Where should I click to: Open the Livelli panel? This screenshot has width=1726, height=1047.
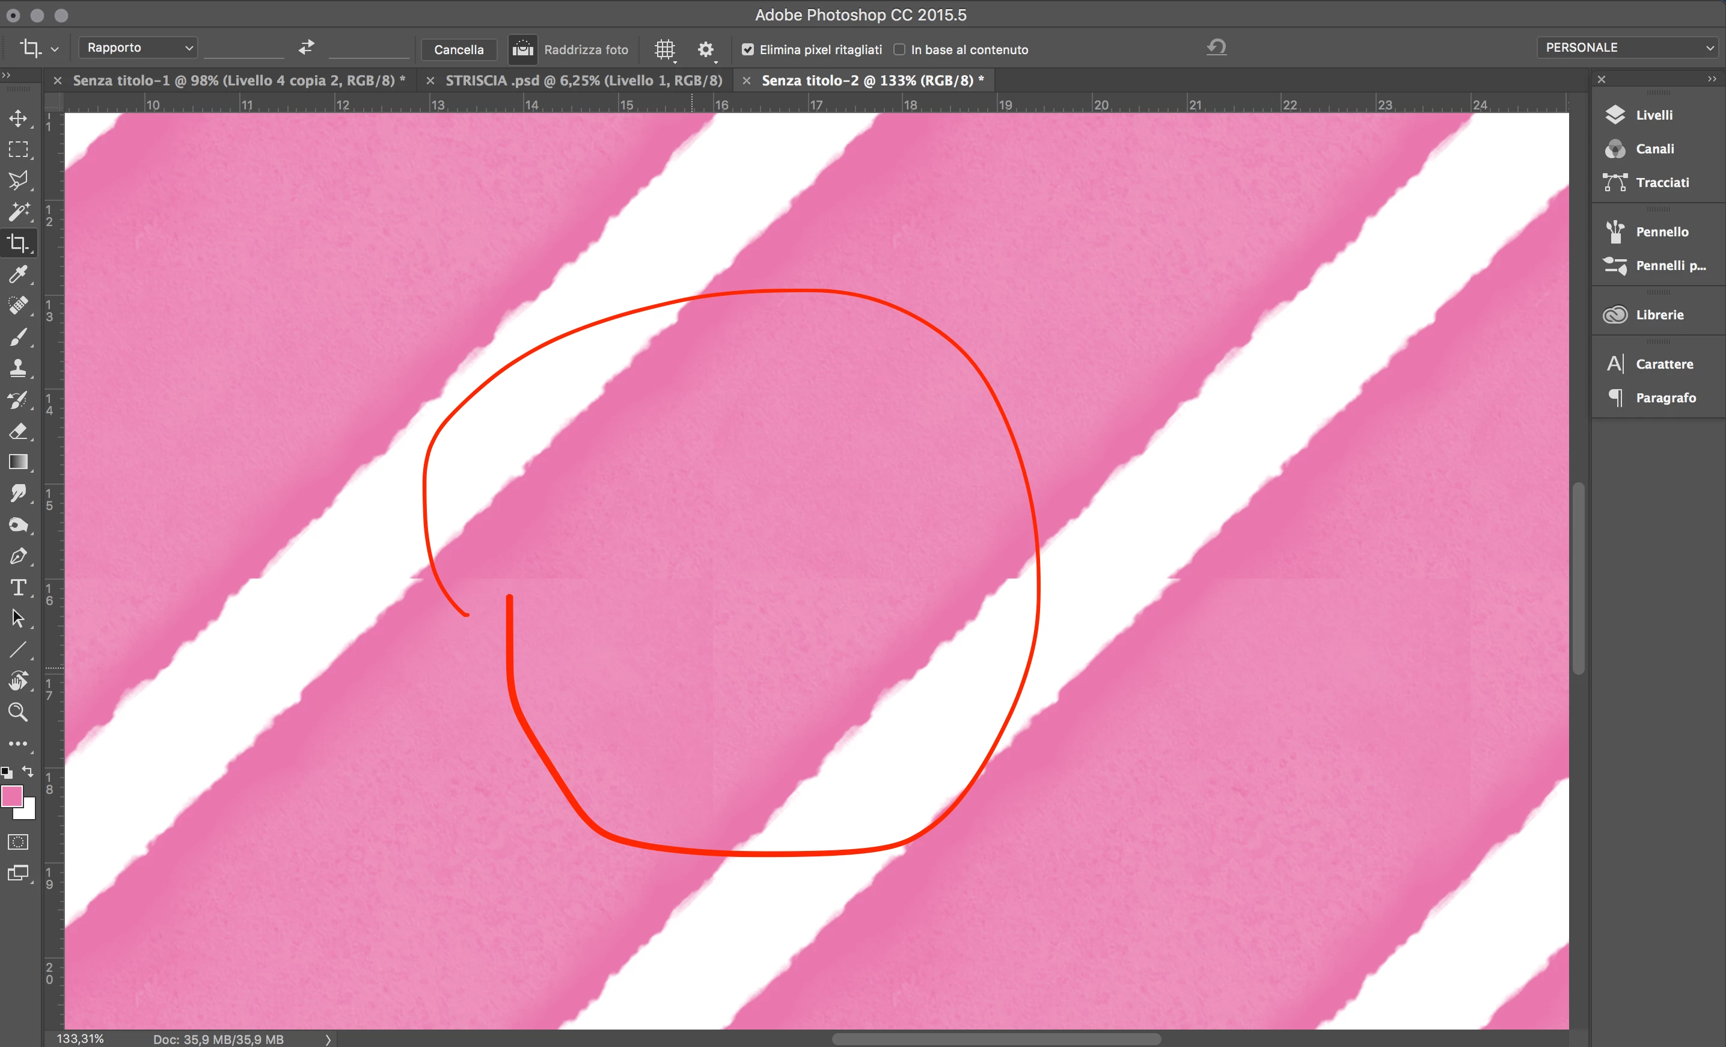[1653, 115]
